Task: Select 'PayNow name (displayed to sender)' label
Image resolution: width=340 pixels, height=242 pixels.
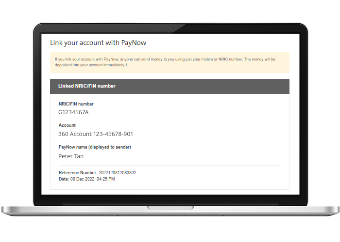Action: pos(95,147)
